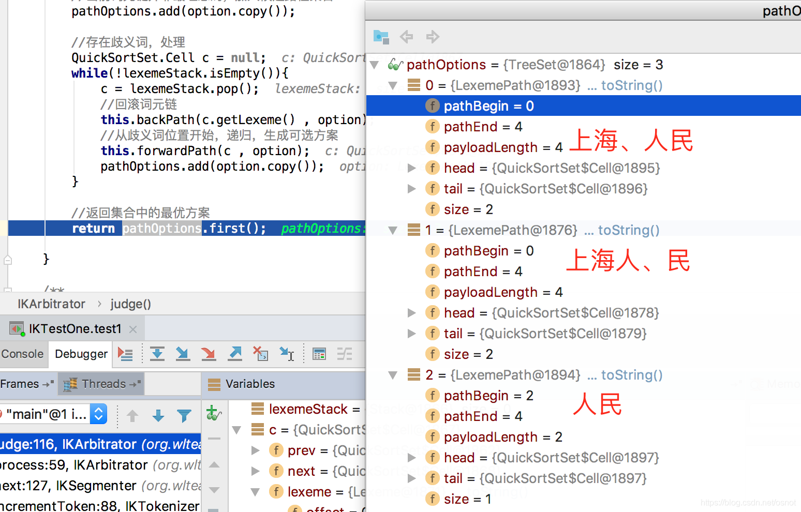The image size is (801, 512).
Task: Click the previous frame up arrow
Action: point(132,415)
